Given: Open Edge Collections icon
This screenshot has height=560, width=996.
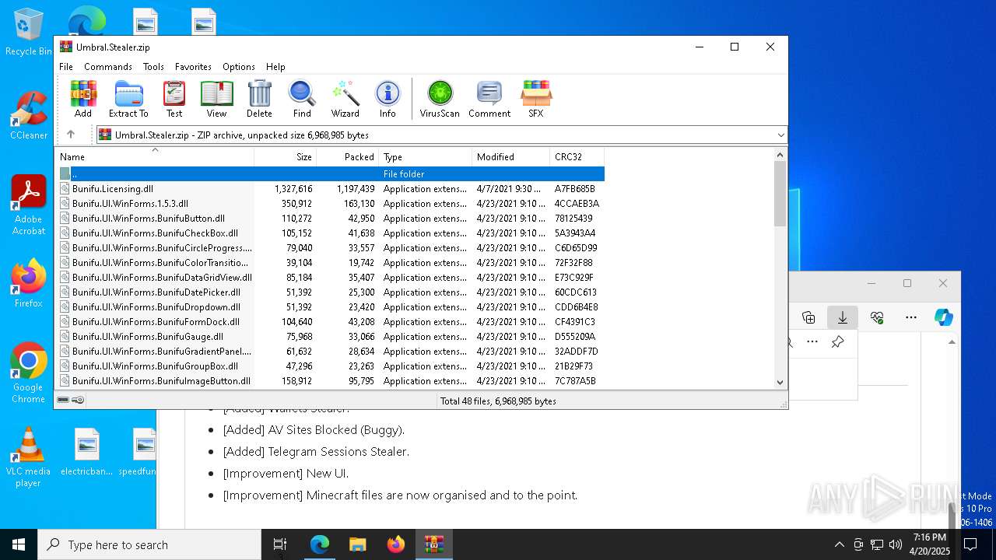Looking at the screenshot, I should 808,317.
